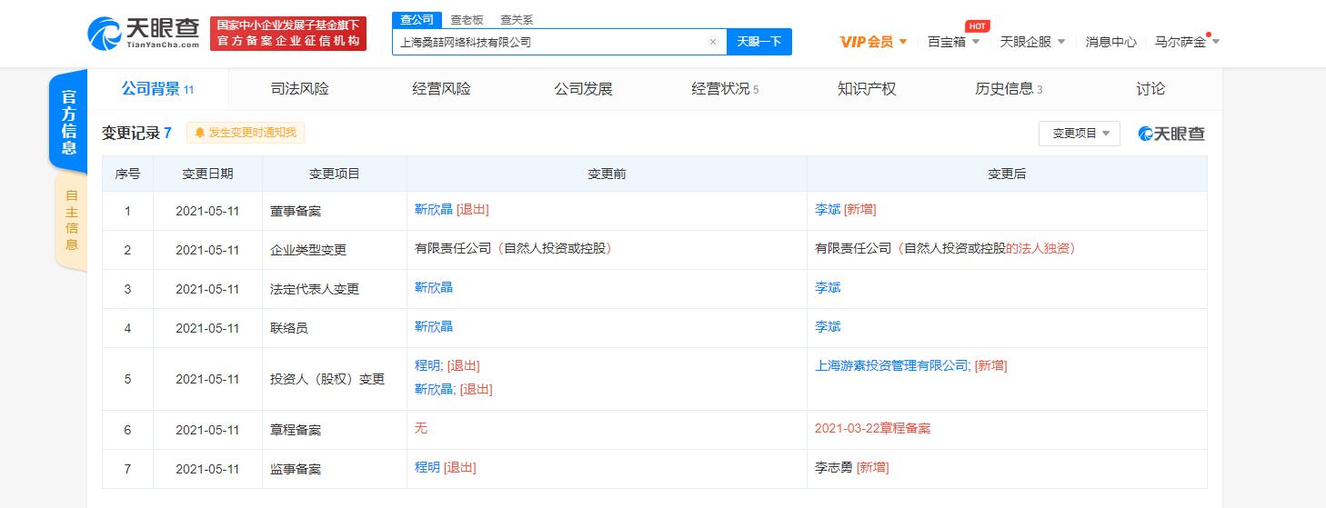
Task: Click the date cell in row 7
Action: click(207, 469)
